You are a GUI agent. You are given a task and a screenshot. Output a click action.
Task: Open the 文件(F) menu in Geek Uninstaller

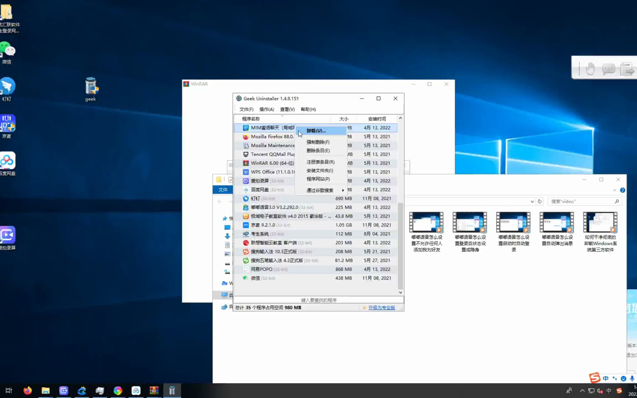pyautogui.click(x=246, y=109)
